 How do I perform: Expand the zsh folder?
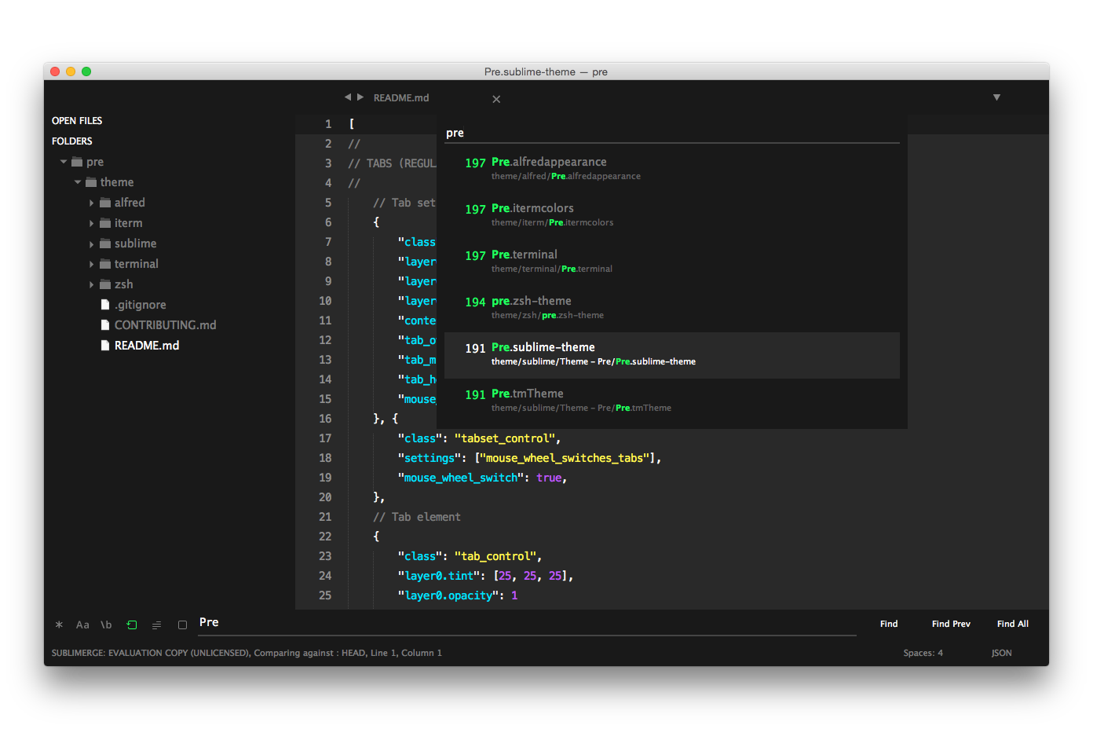(x=91, y=284)
